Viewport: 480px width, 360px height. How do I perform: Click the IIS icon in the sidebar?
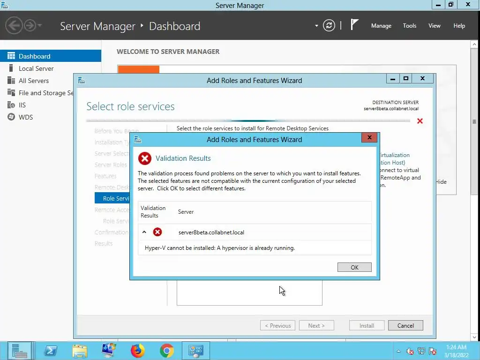(11, 105)
